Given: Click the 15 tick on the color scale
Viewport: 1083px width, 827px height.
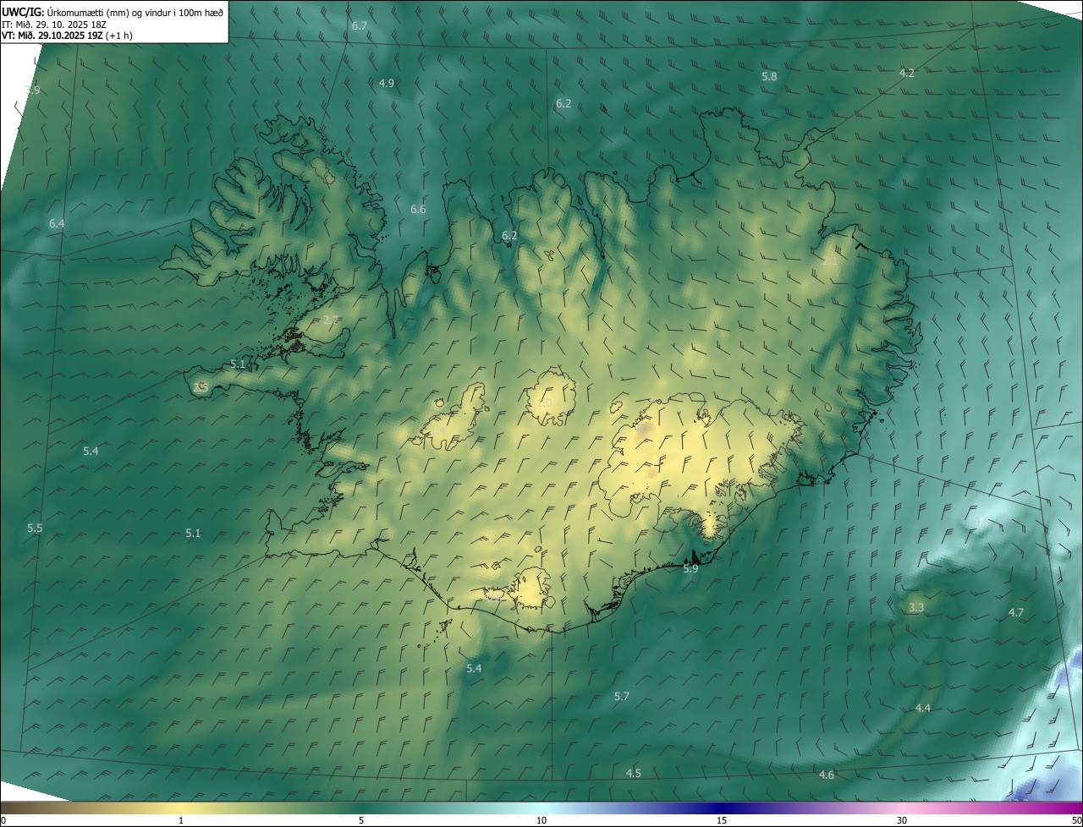Looking at the screenshot, I should [x=722, y=820].
